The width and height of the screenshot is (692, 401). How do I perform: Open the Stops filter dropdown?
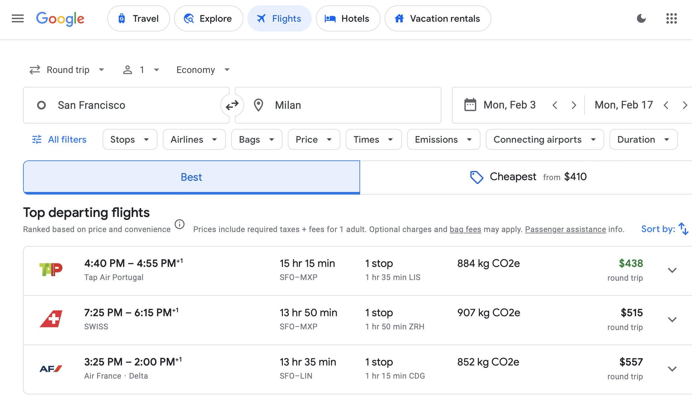pos(130,139)
